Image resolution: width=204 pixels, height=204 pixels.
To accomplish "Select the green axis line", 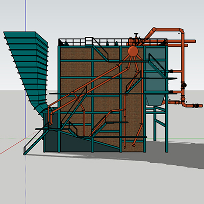I will (175, 138).
